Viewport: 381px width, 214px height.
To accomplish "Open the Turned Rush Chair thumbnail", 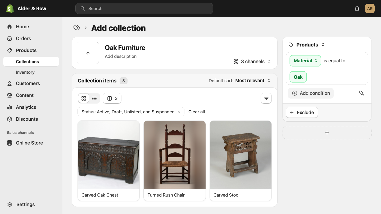I will click(x=175, y=155).
